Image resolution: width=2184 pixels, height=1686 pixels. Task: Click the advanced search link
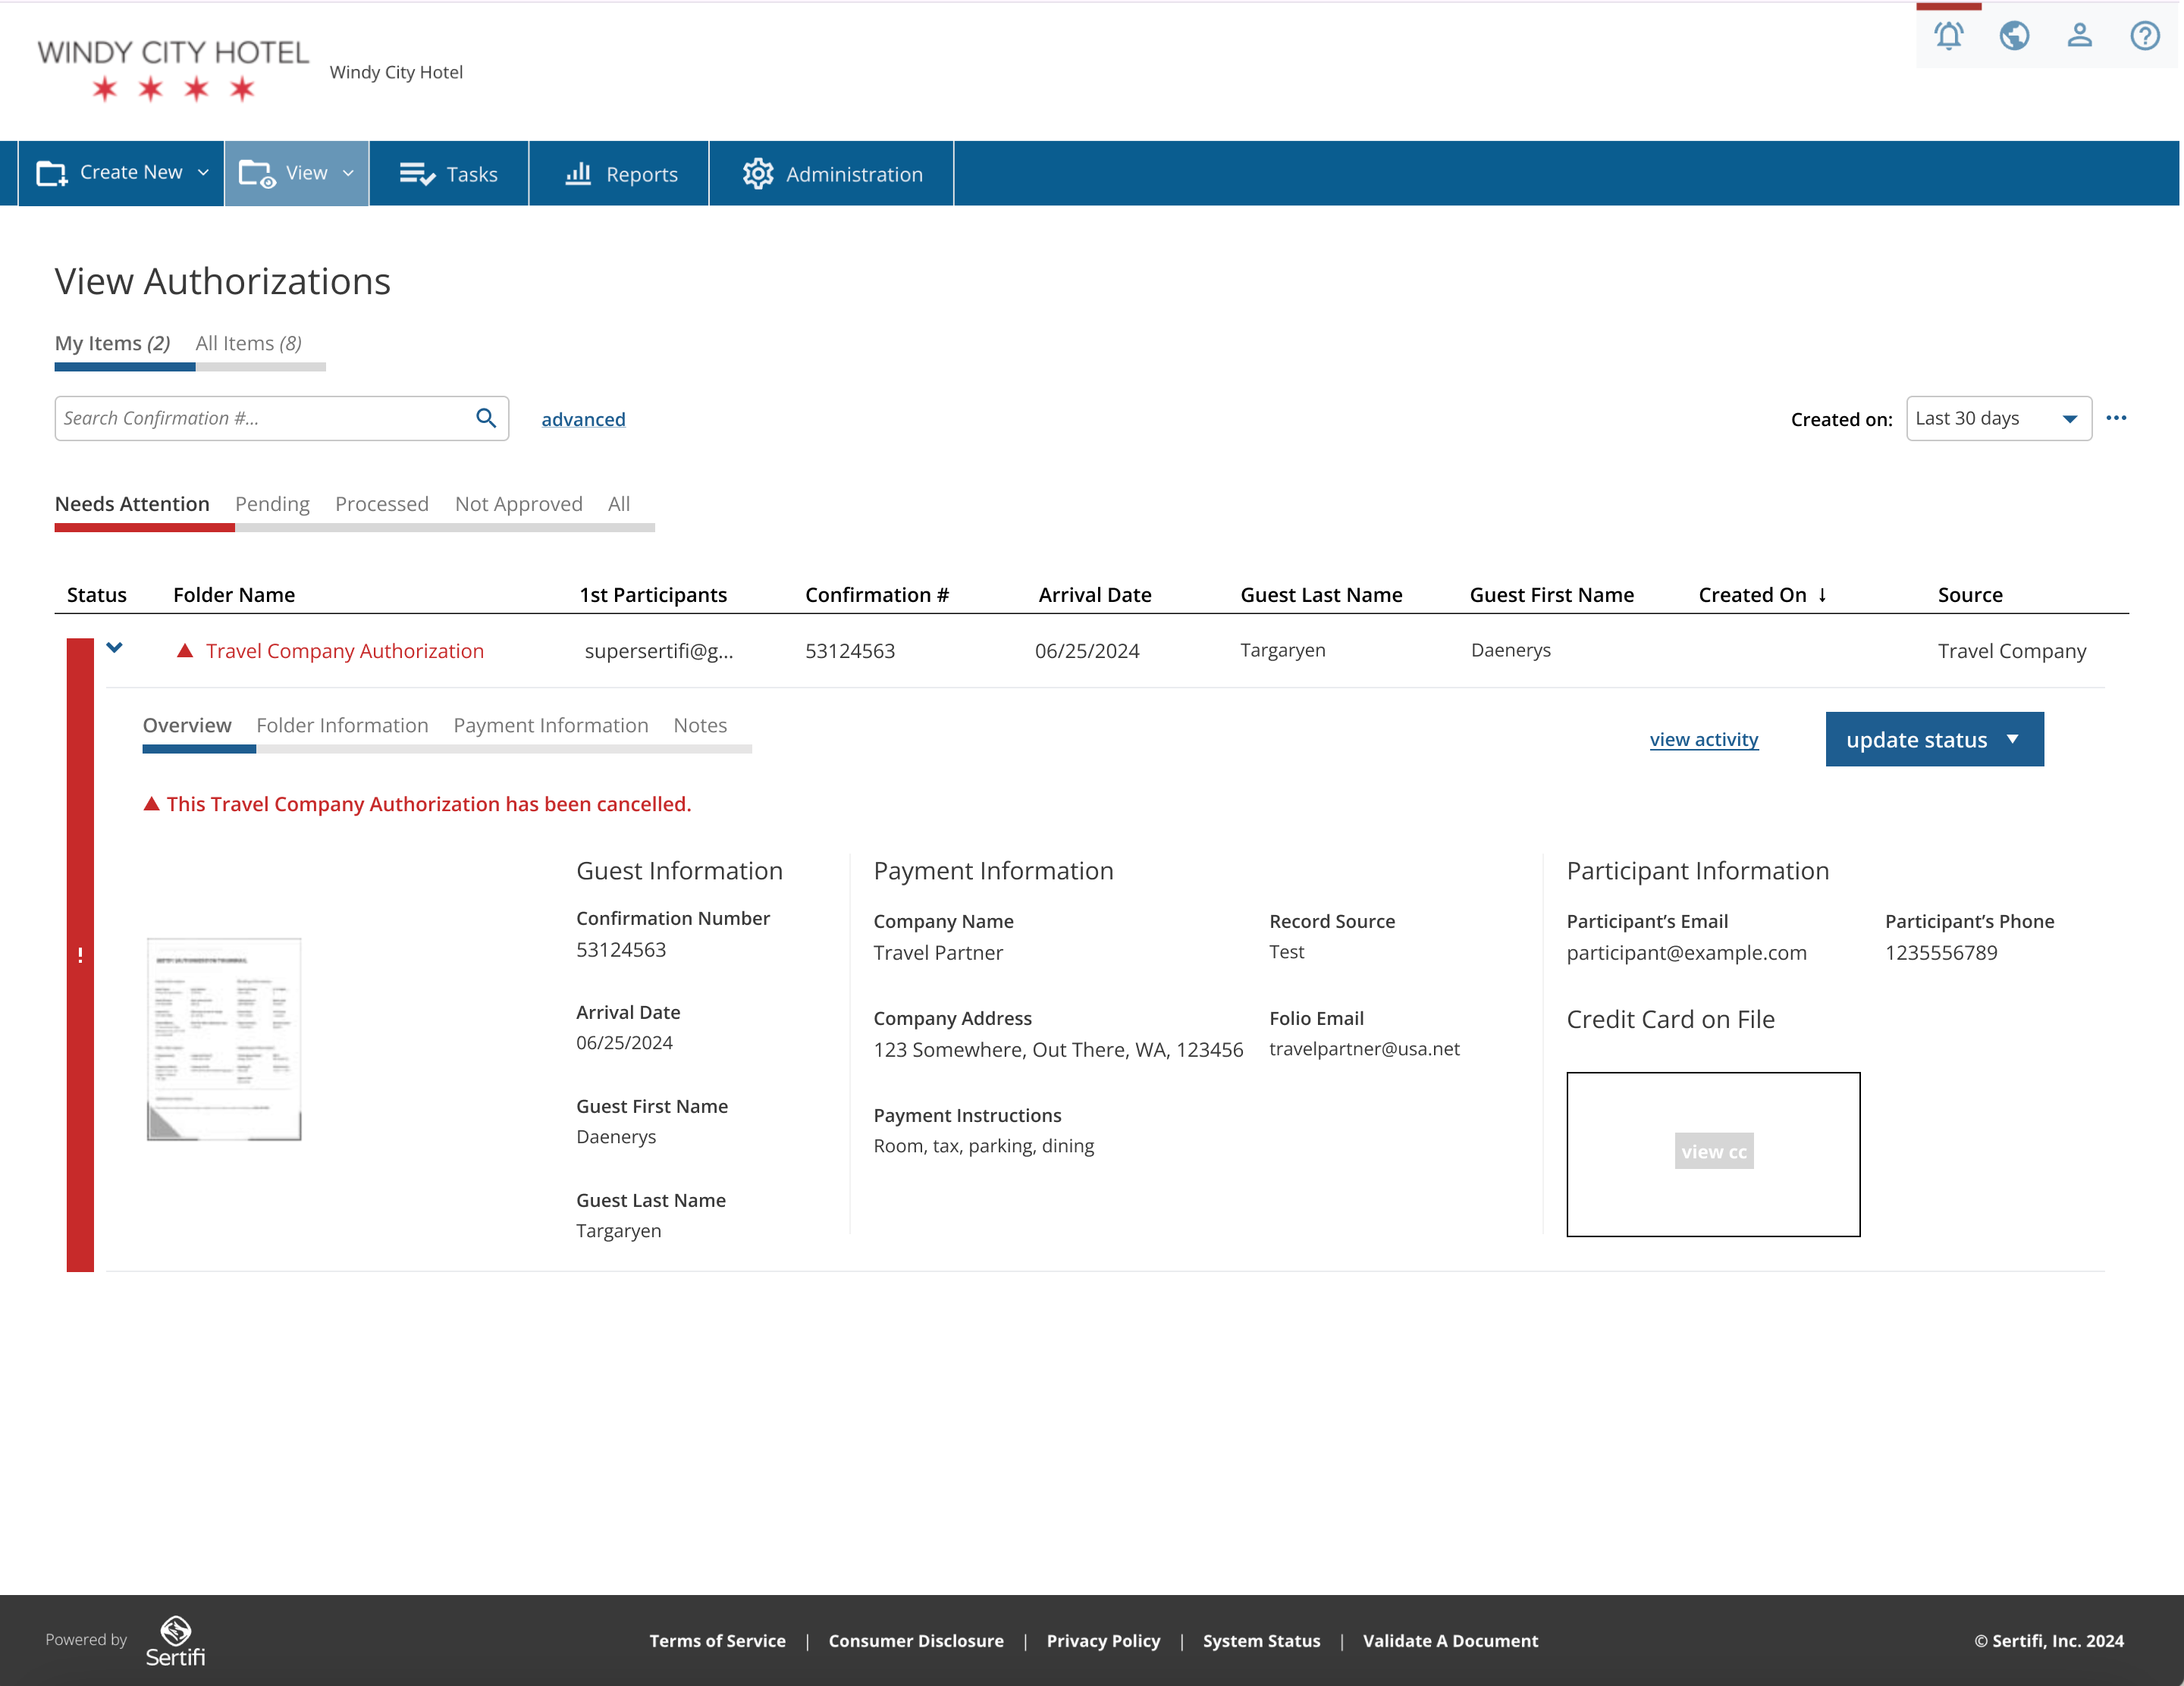click(583, 420)
